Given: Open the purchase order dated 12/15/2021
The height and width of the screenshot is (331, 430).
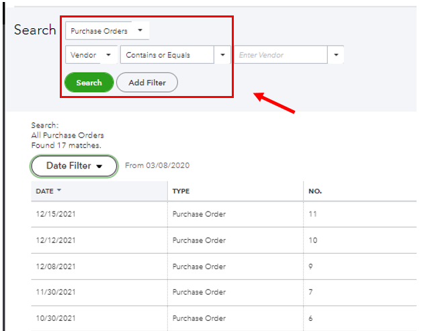Looking at the screenshot, I should (x=56, y=214).
